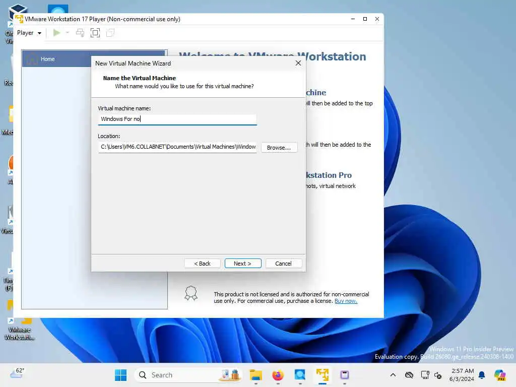This screenshot has width=516, height=387.
Task: Click the license ribbon badge icon
Action: (191, 293)
